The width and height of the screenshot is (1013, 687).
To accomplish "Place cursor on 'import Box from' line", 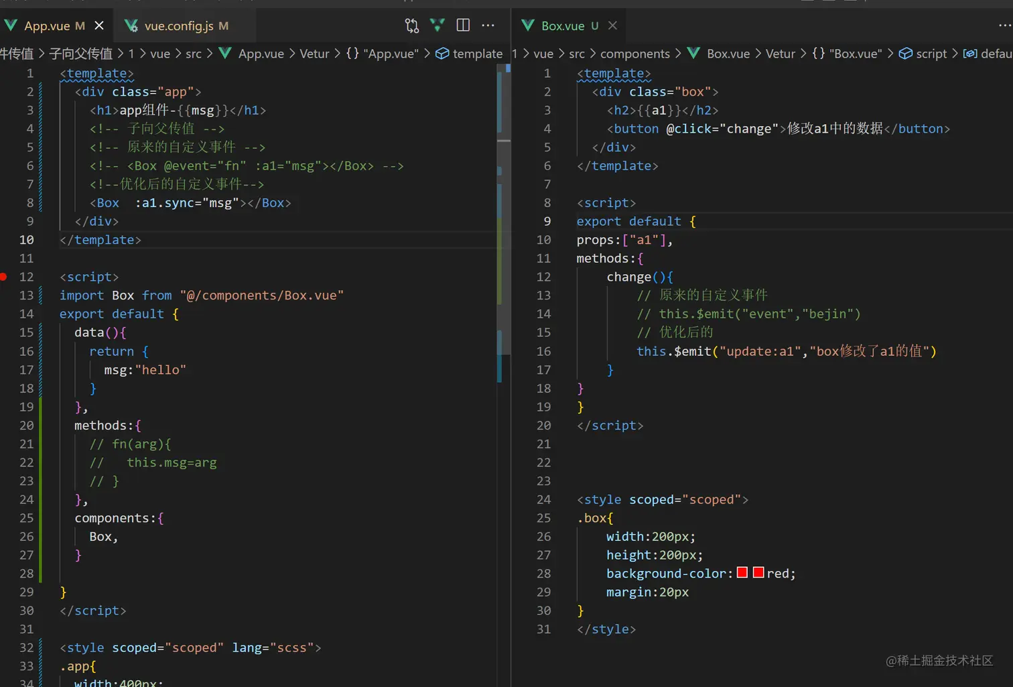I will 202,296.
